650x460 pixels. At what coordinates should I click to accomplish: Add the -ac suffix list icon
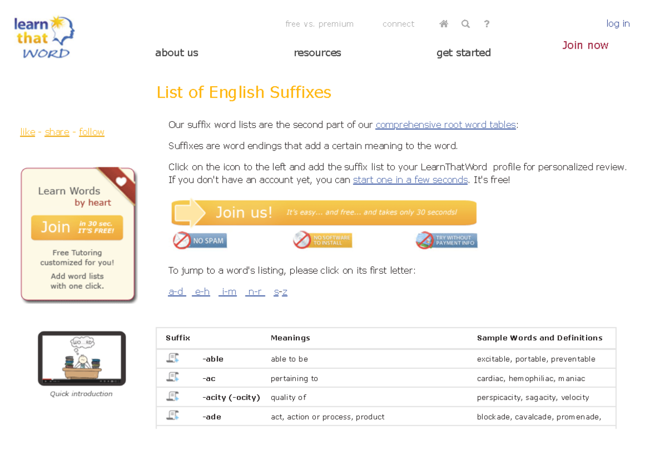pos(173,377)
